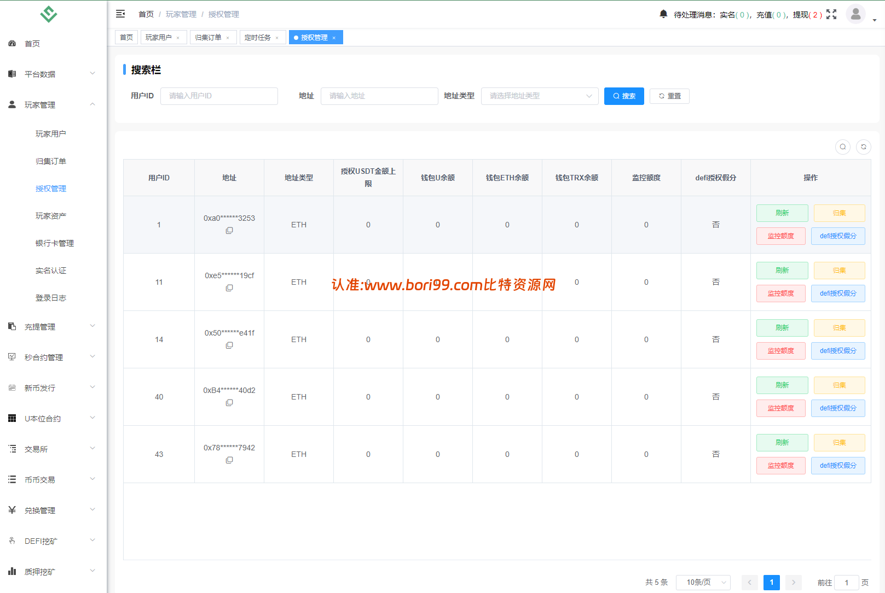Image resolution: width=885 pixels, height=593 pixels.
Task: Refresh the table with the round refresh icon
Action: (864, 146)
